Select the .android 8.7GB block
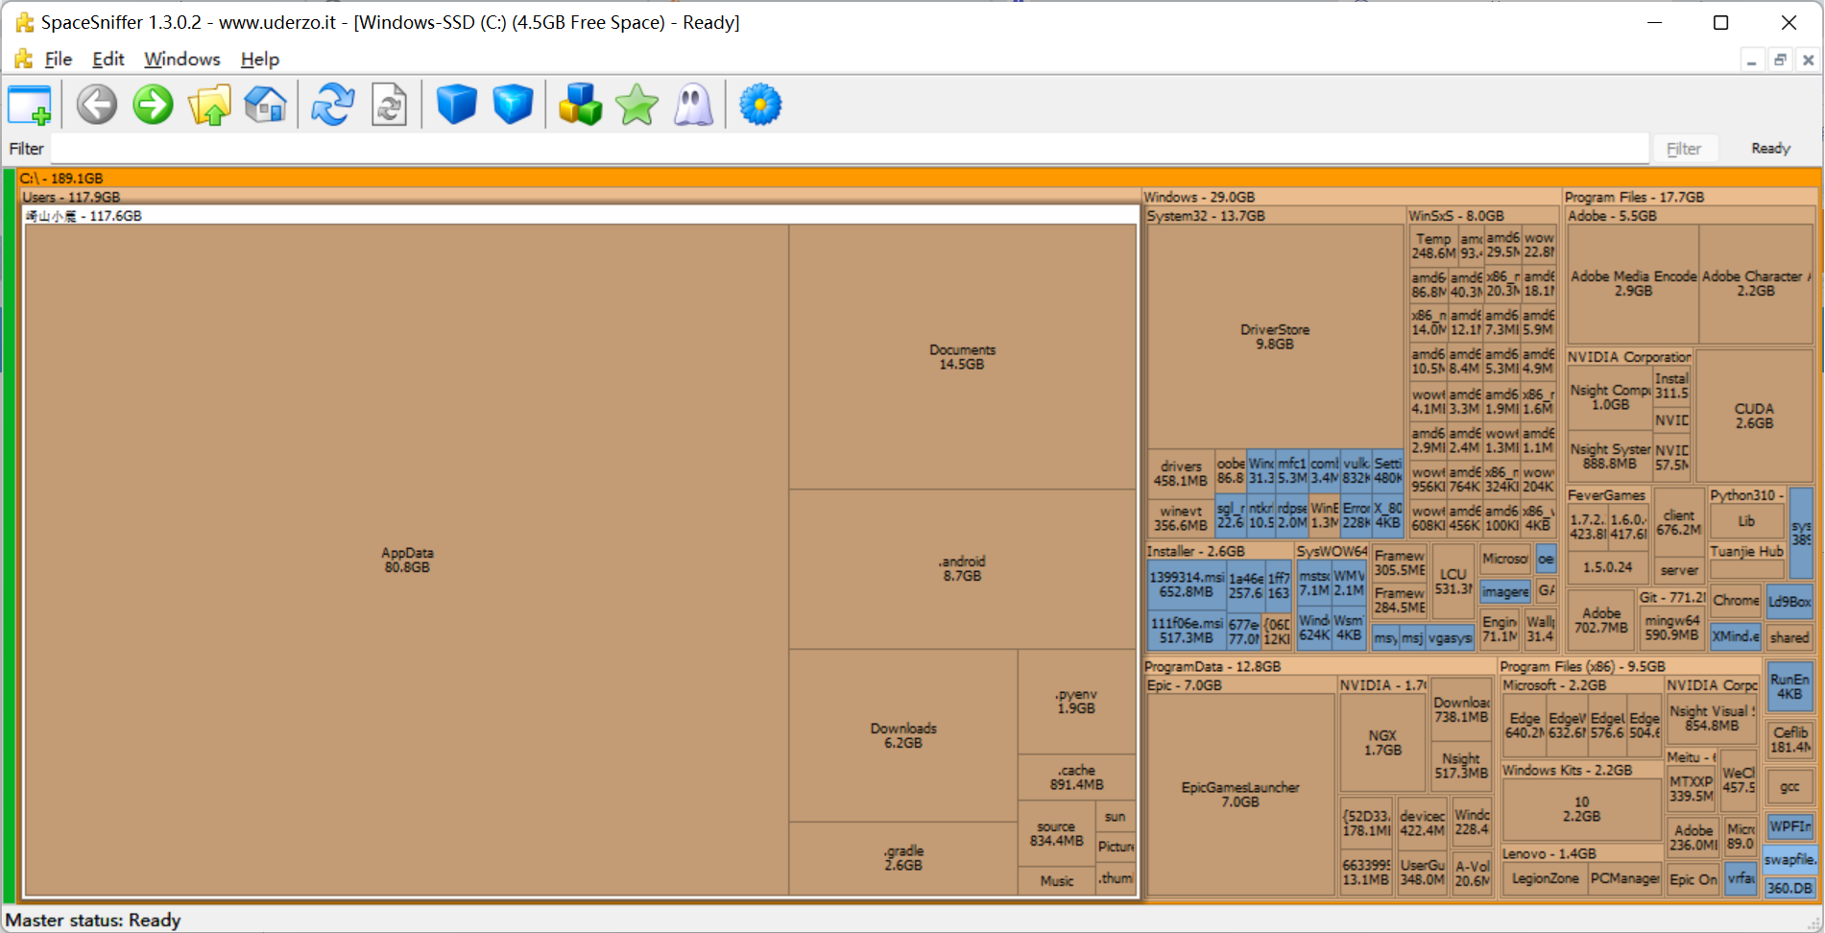The height and width of the screenshot is (933, 1825). [962, 568]
